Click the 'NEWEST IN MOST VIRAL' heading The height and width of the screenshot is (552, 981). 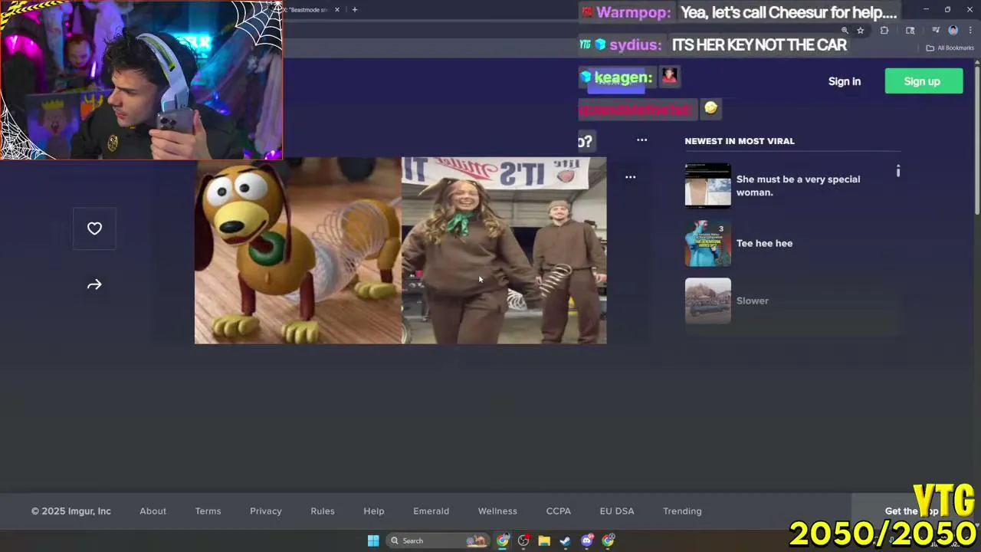[x=740, y=141]
